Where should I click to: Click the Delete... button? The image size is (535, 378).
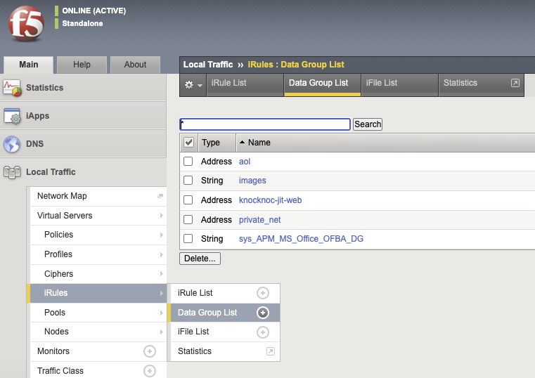click(200, 259)
